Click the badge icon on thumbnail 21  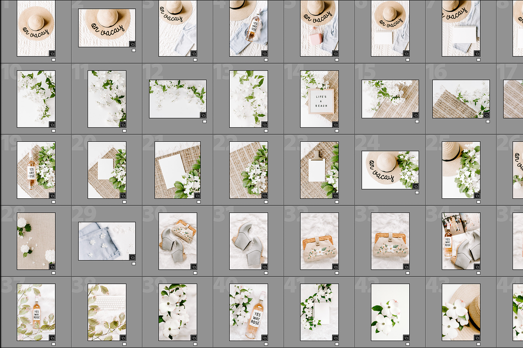(x=197, y=195)
